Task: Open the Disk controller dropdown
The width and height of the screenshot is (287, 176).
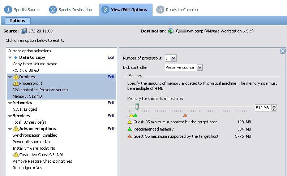Action: [x=200, y=67]
